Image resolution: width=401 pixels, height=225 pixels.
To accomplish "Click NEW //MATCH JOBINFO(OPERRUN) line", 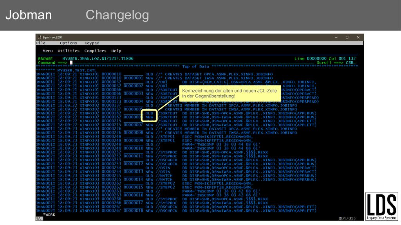I will [x=176, y=179].
